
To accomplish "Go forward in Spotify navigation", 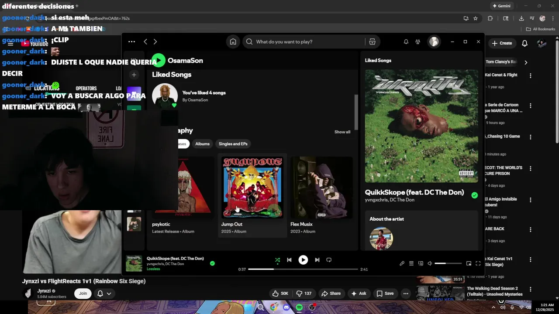I will 155,42.
